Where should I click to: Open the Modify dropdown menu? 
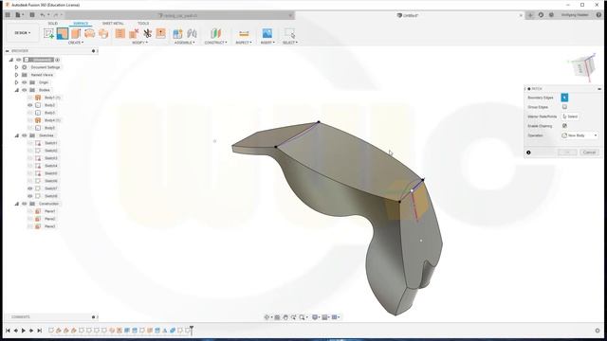coord(139,43)
